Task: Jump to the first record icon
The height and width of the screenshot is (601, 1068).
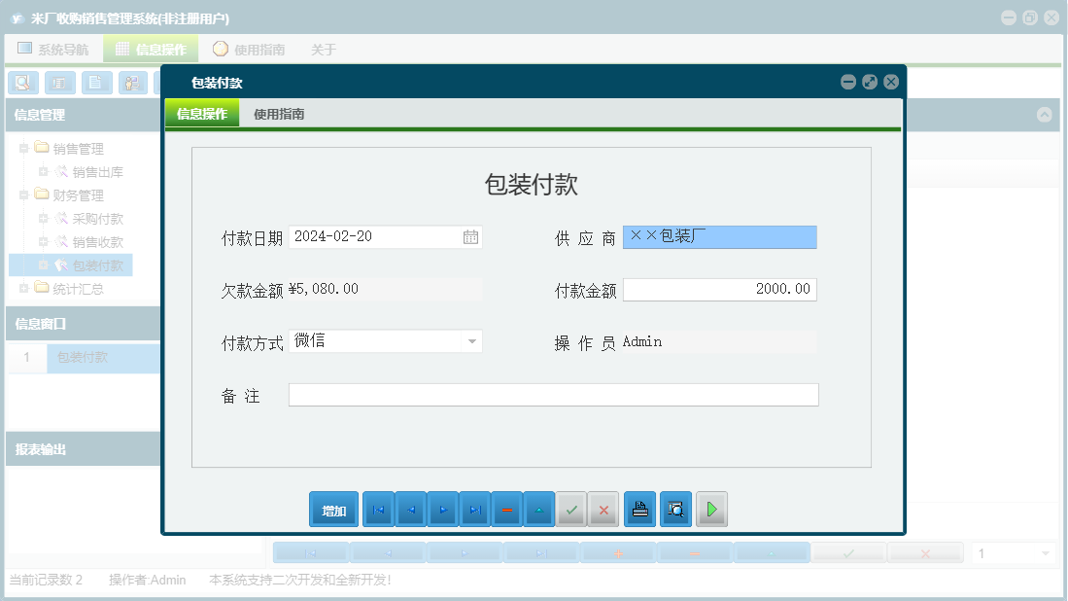Action: tap(378, 509)
